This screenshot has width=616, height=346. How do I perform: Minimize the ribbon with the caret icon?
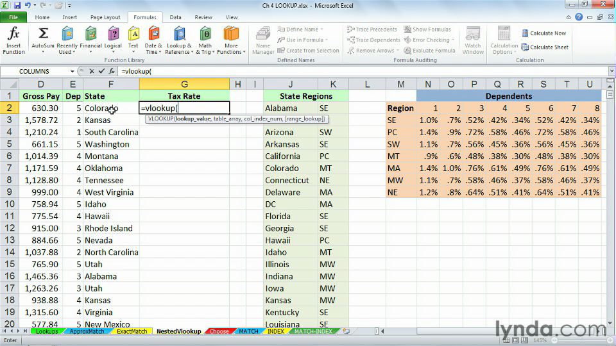569,17
